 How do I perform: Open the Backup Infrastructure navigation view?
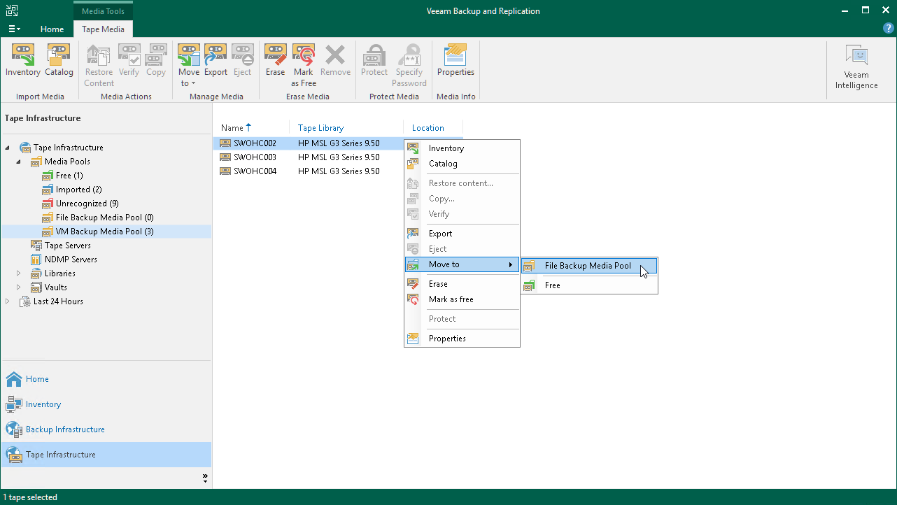point(106,429)
